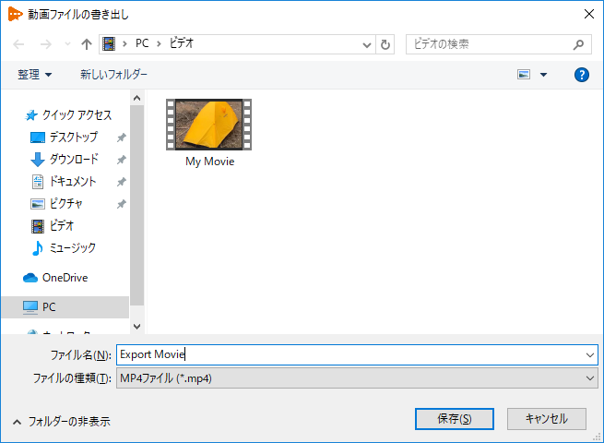This screenshot has height=443, width=604.
Task: Click the pin icon beside ダウンロード
Action: point(122,160)
